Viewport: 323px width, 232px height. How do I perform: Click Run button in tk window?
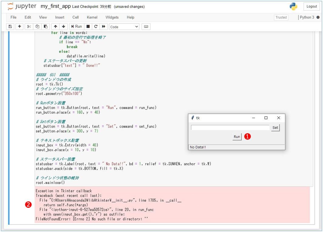point(237,137)
